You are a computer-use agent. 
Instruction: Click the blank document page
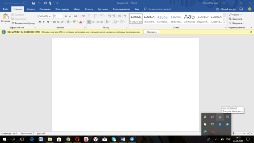(125, 85)
